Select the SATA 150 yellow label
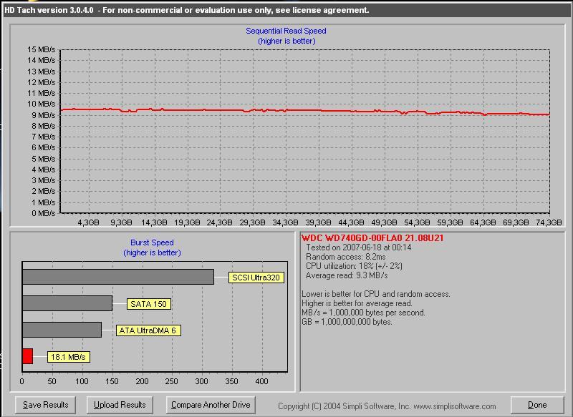Screen dimensions: 573x417 (x=149, y=304)
